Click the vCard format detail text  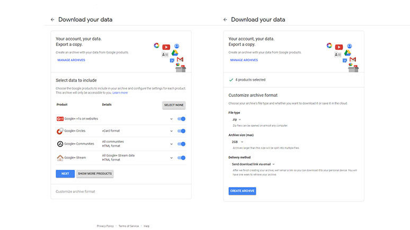(111, 131)
